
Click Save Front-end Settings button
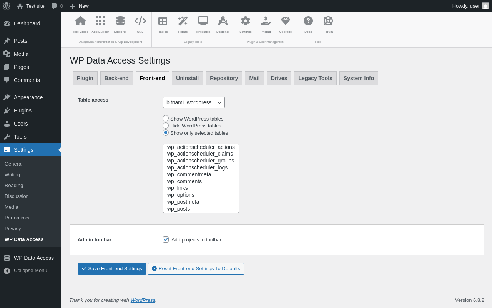112,269
